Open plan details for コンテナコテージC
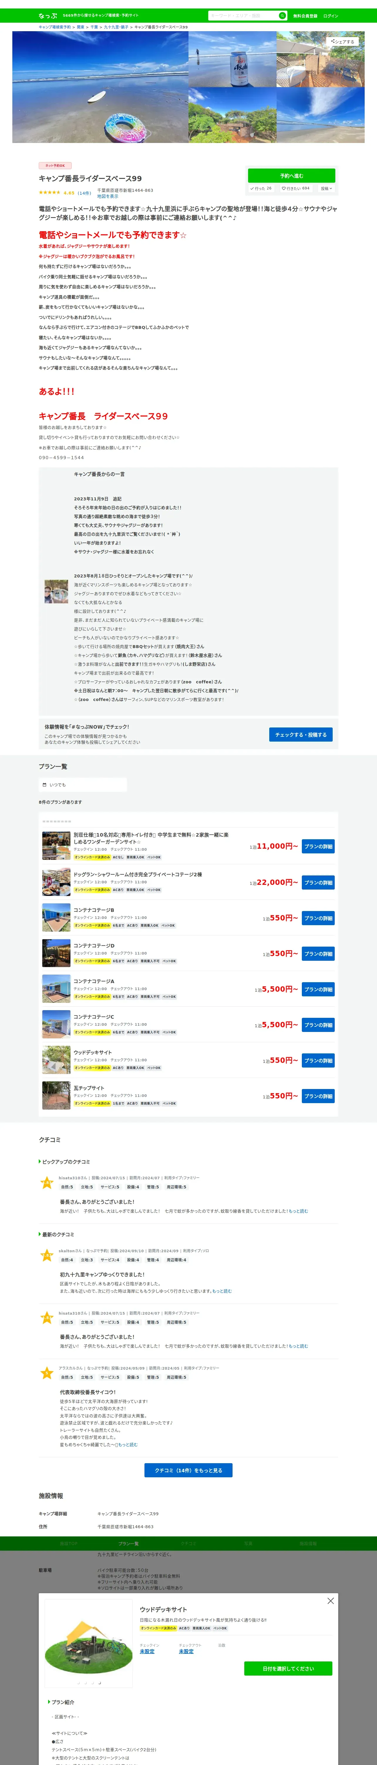Image resolution: width=377 pixels, height=1765 pixels. pyautogui.click(x=318, y=1025)
